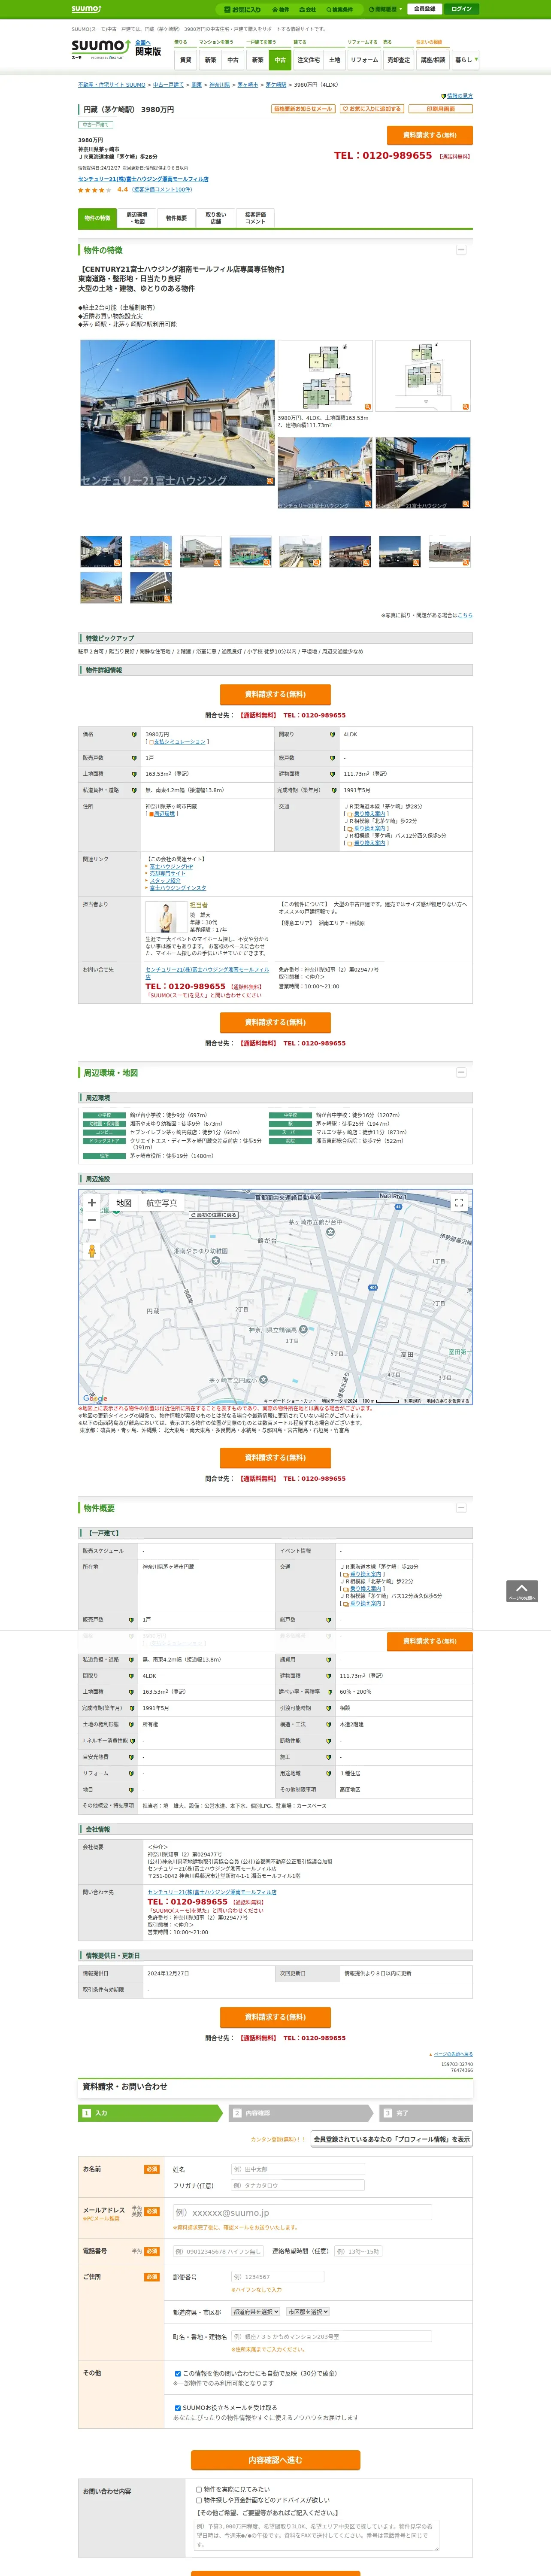Click お気に入りに追加する button

371,109
